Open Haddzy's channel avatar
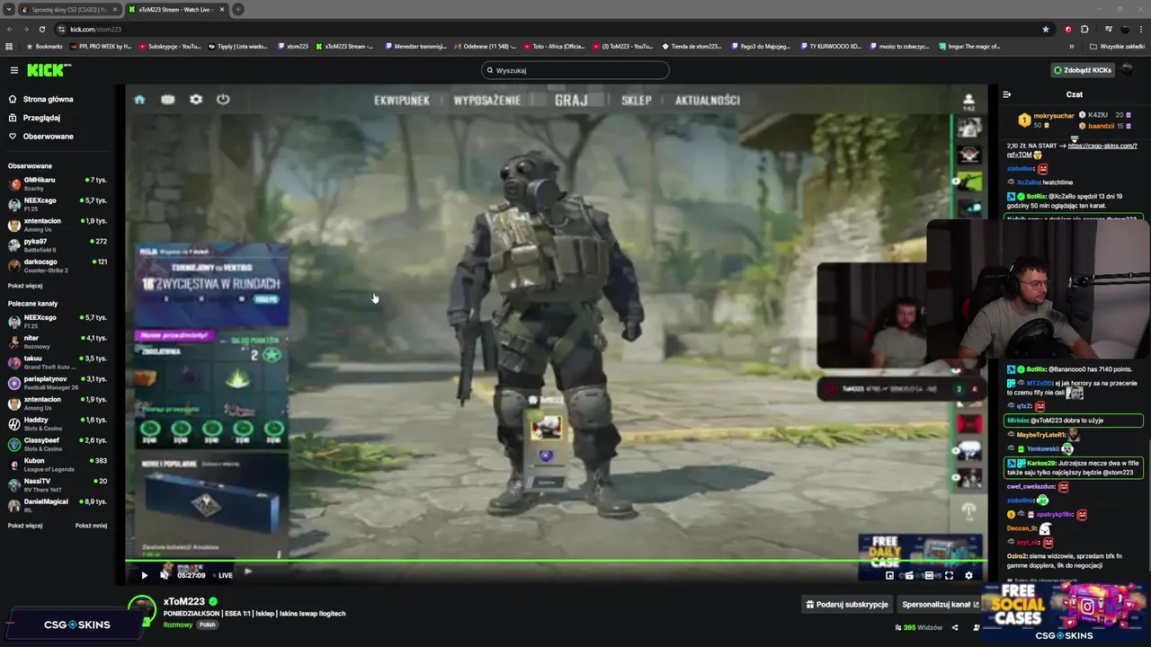Screen dimensions: 1151x647 coord(14,423)
